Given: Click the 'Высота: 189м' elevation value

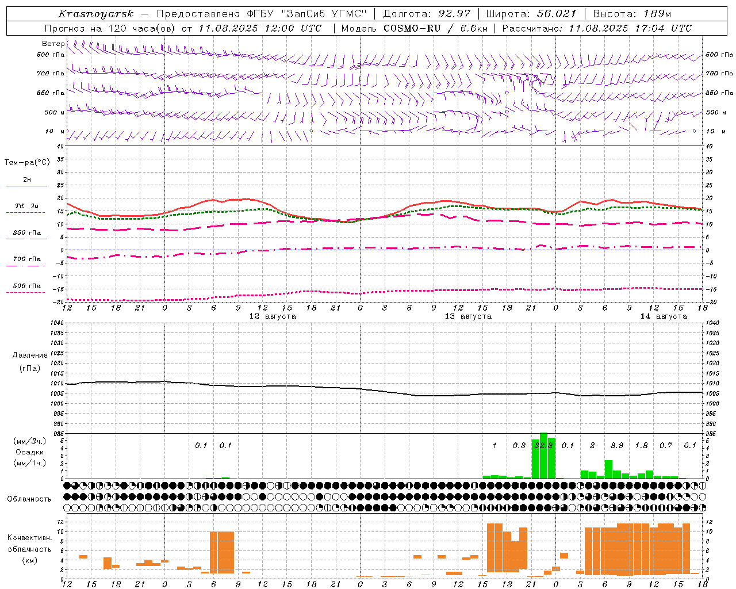Looking at the screenshot, I should coord(632,14).
